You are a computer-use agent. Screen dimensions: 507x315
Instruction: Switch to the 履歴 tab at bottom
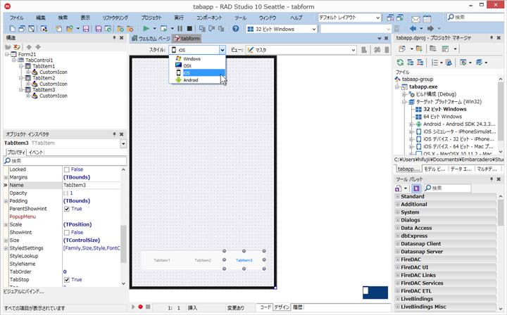[x=297, y=307]
